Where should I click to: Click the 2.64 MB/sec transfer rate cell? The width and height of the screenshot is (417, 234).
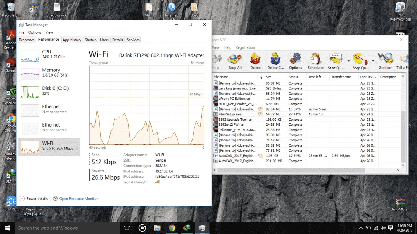(x=341, y=156)
